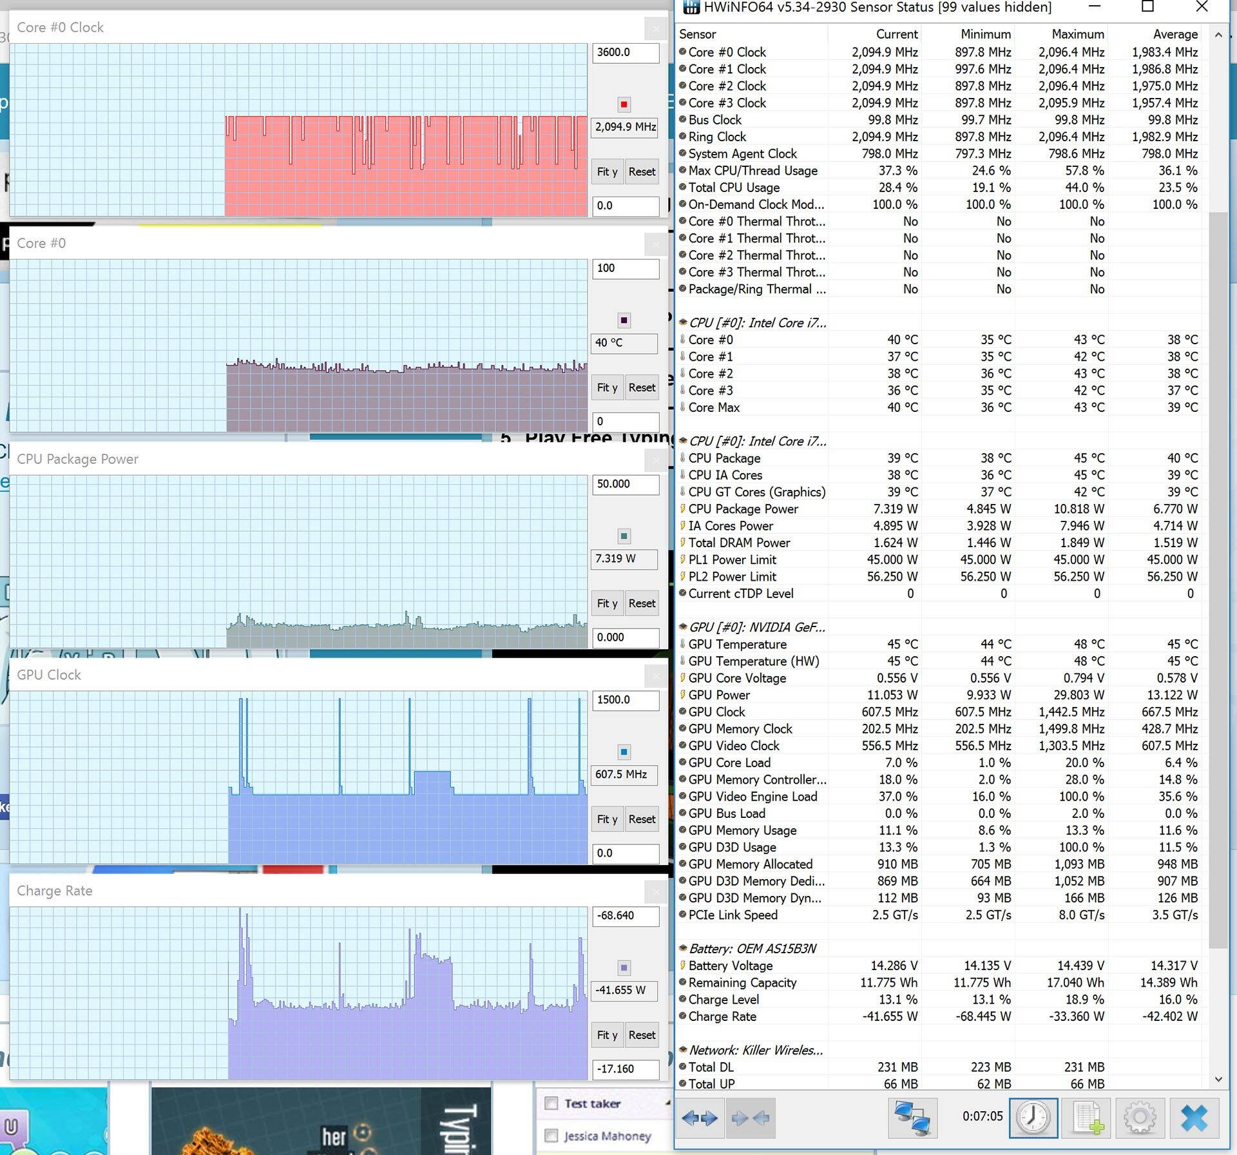Close the Charge Rate graph window
1237x1155 pixels.
tap(655, 891)
